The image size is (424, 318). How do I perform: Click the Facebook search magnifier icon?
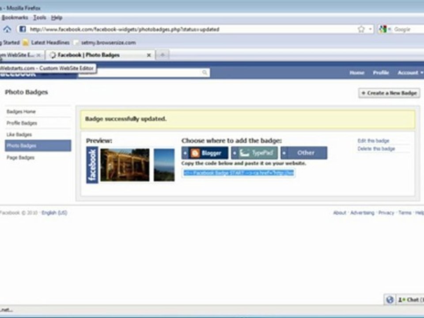(x=204, y=72)
